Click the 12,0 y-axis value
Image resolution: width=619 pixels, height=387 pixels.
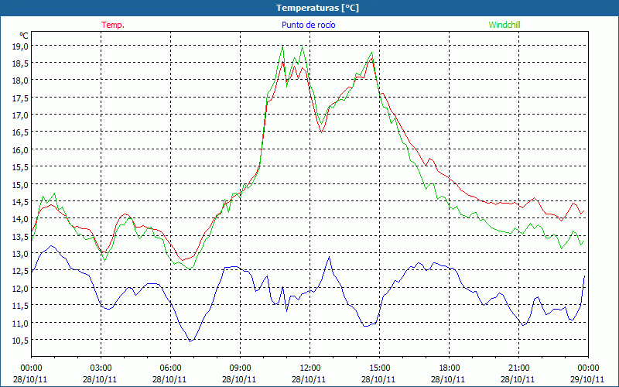tap(21, 288)
